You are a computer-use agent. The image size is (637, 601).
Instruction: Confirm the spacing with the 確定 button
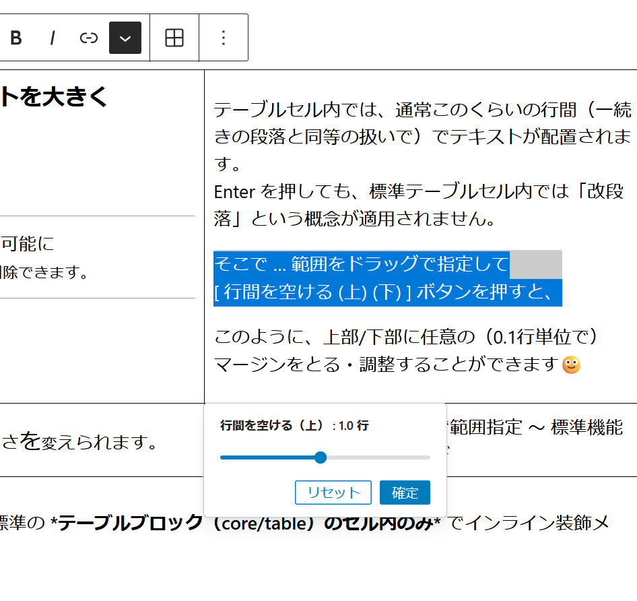coord(405,493)
